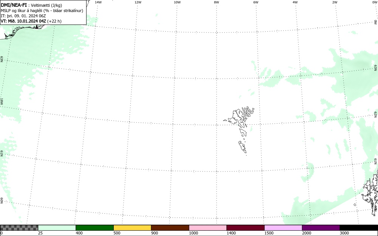Click the brown 900–1000 legend swatch

[x=170, y=228]
